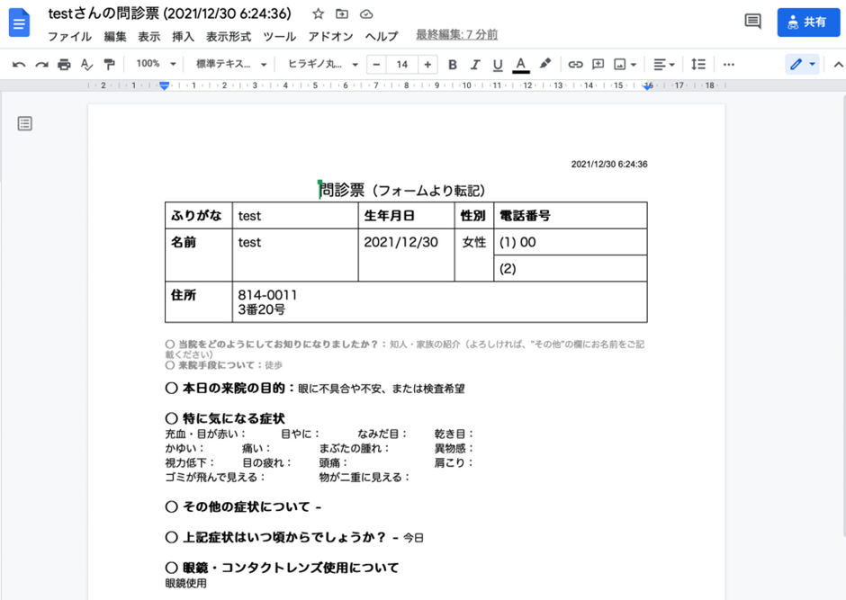Open line spacing options

(x=698, y=65)
